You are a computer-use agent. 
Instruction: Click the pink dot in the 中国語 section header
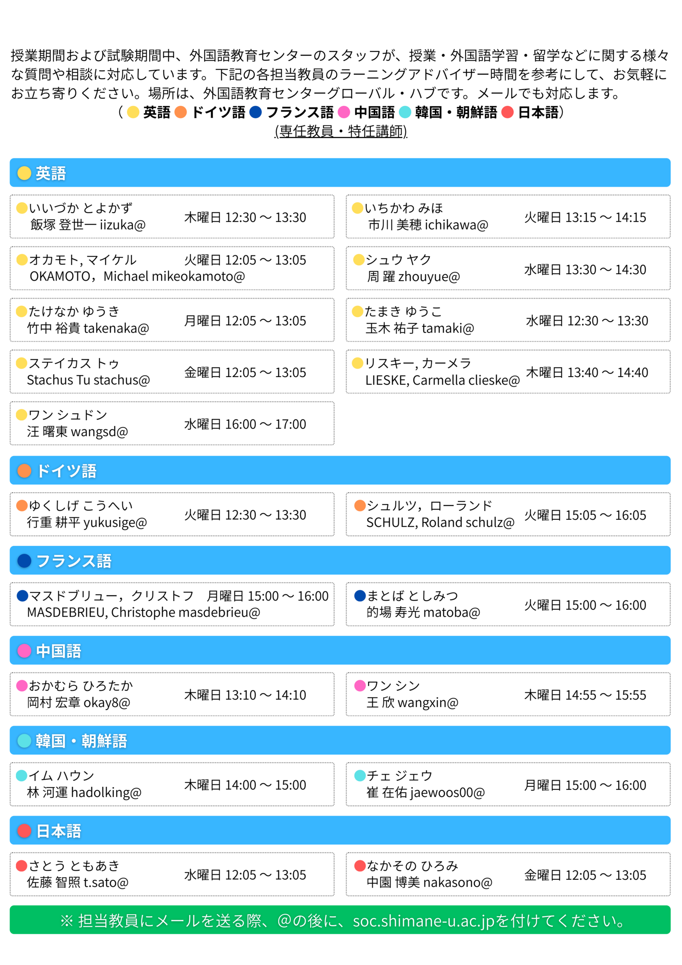(24, 651)
